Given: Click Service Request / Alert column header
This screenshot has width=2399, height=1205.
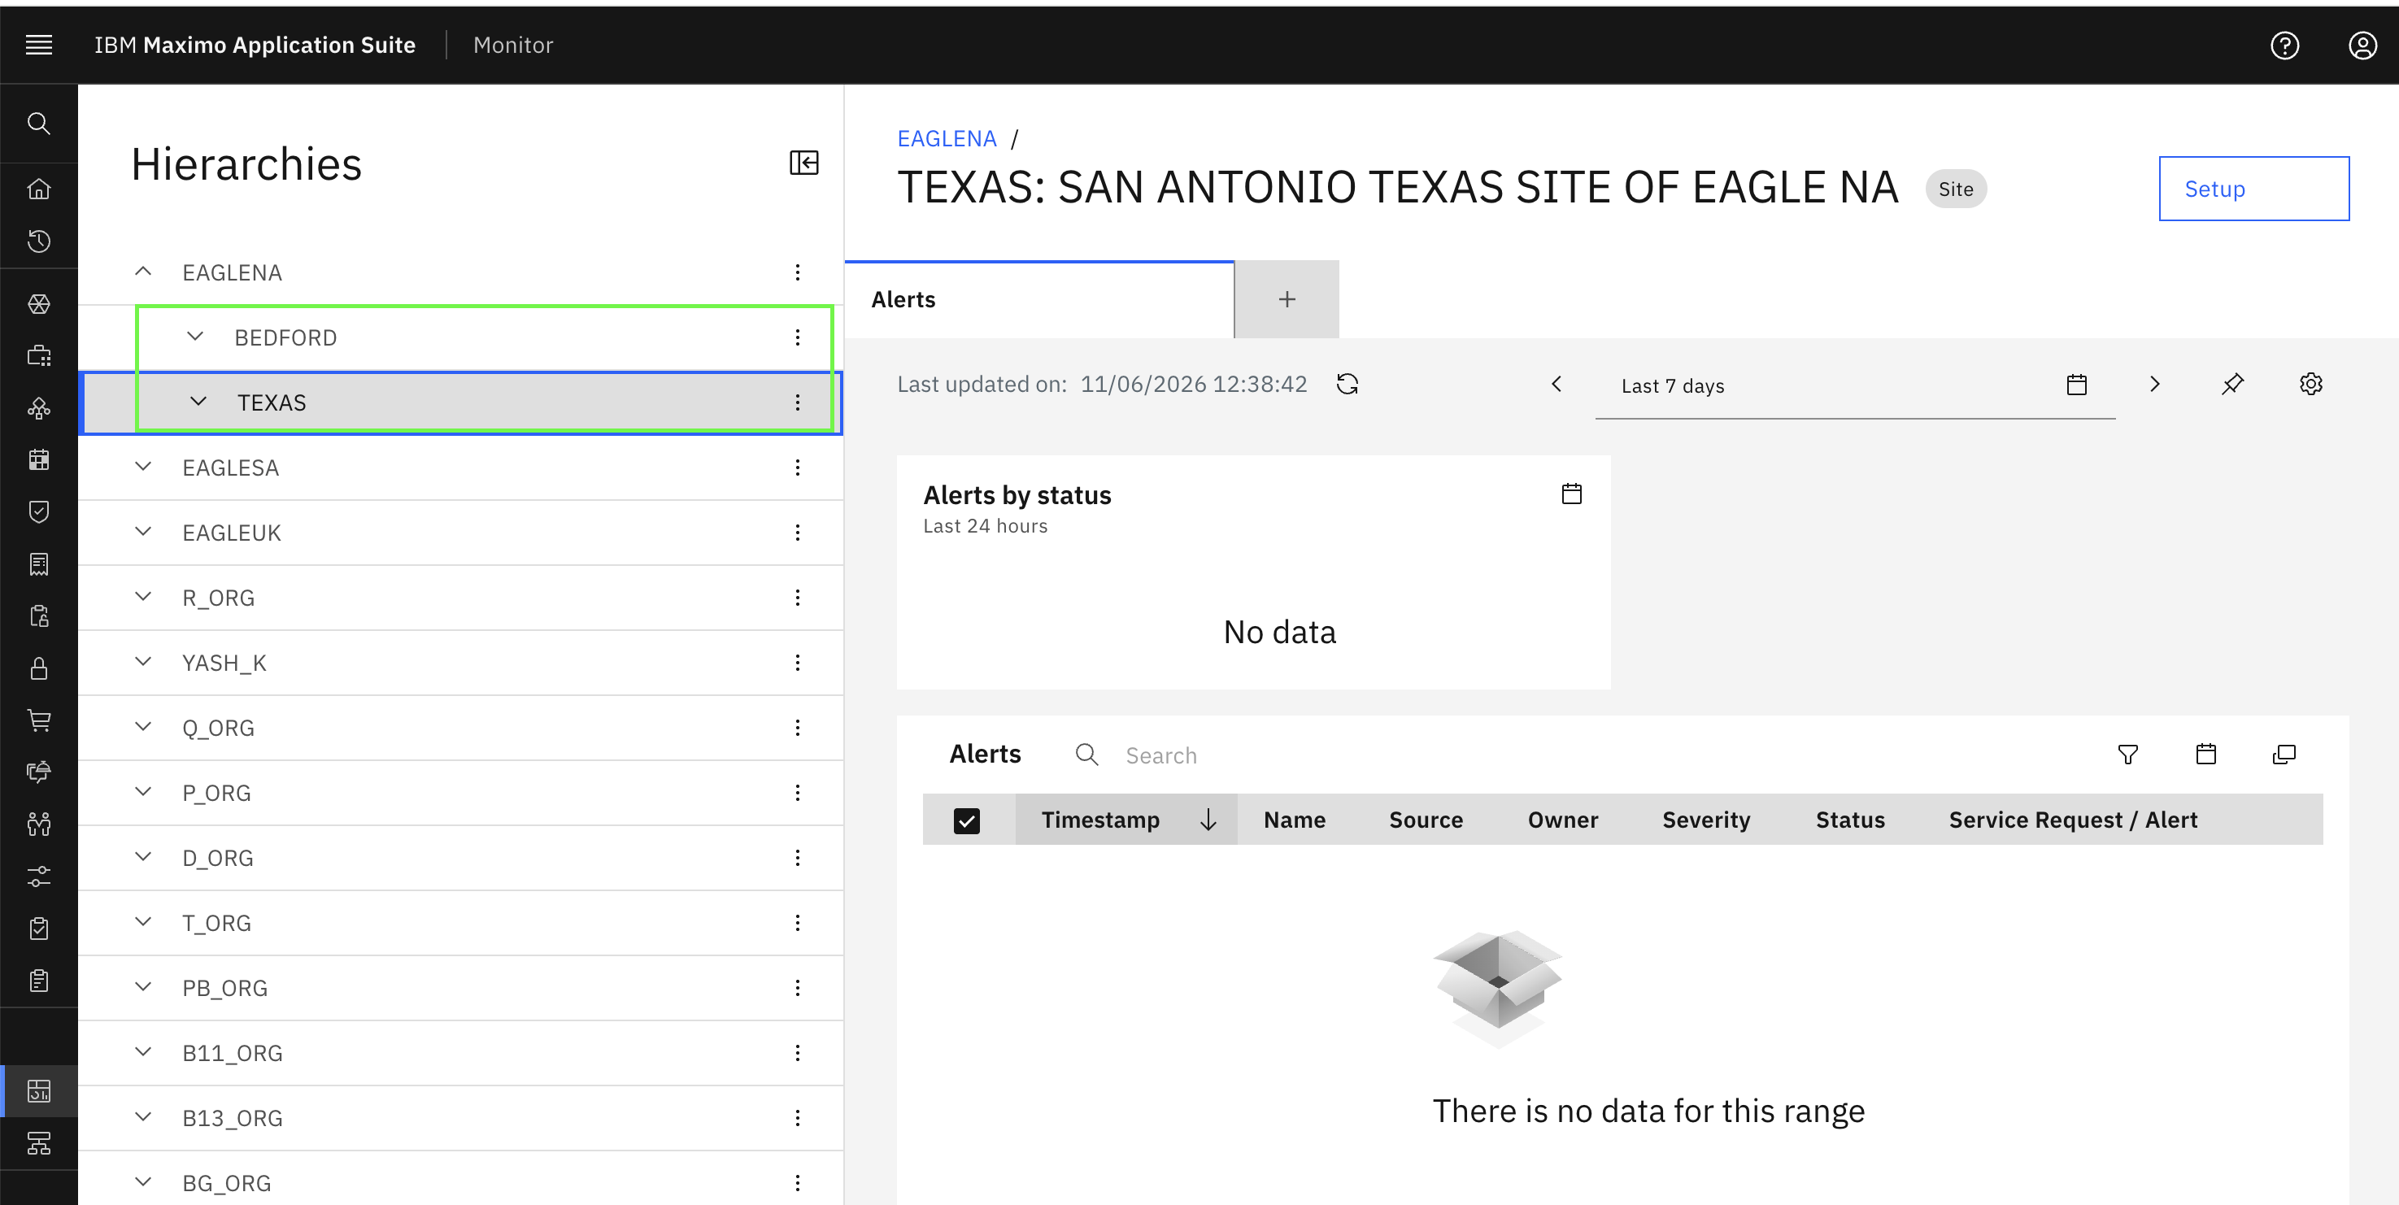Looking at the screenshot, I should click(2073, 820).
